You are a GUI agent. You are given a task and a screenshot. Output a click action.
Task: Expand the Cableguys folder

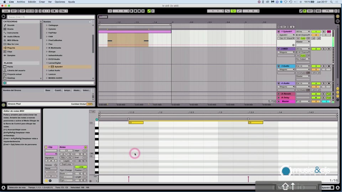[x=47, y=25]
